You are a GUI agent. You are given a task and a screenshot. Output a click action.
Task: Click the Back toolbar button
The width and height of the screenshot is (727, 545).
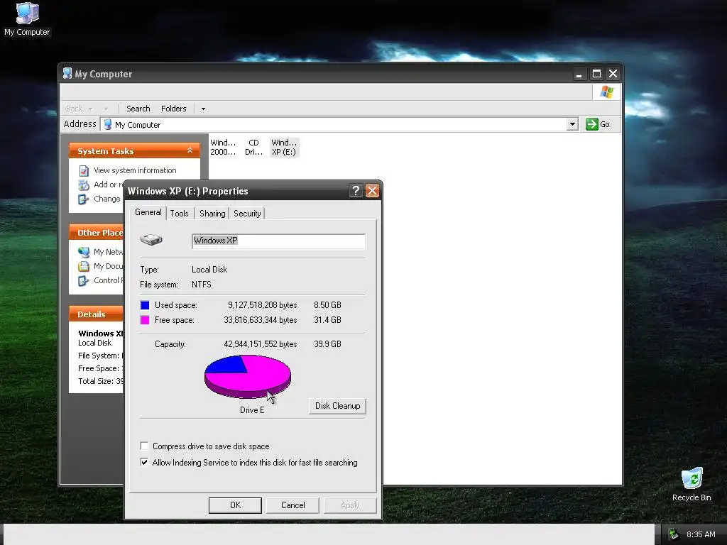click(x=74, y=109)
